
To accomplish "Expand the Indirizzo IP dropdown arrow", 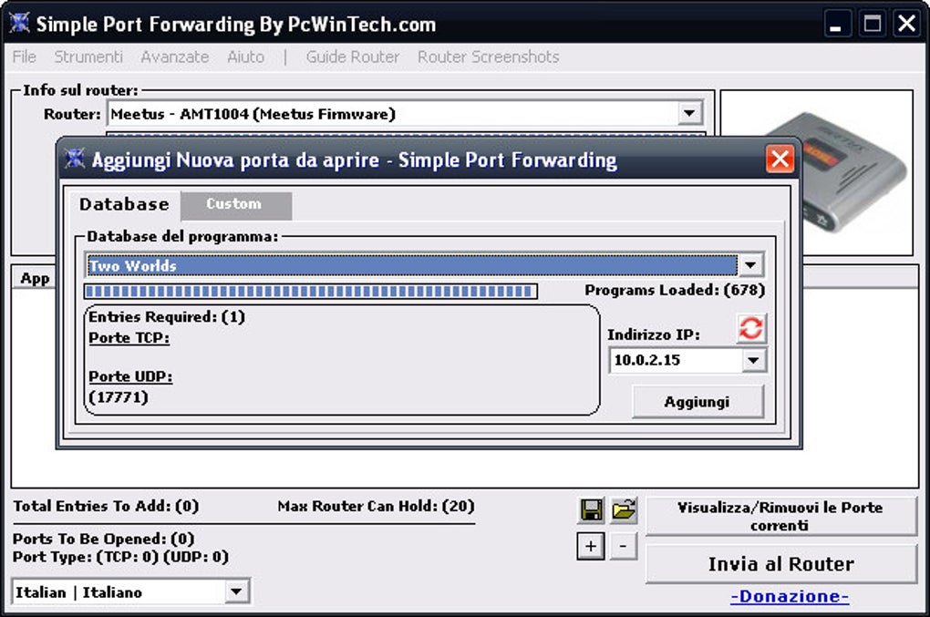I will (x=753, y=360).
